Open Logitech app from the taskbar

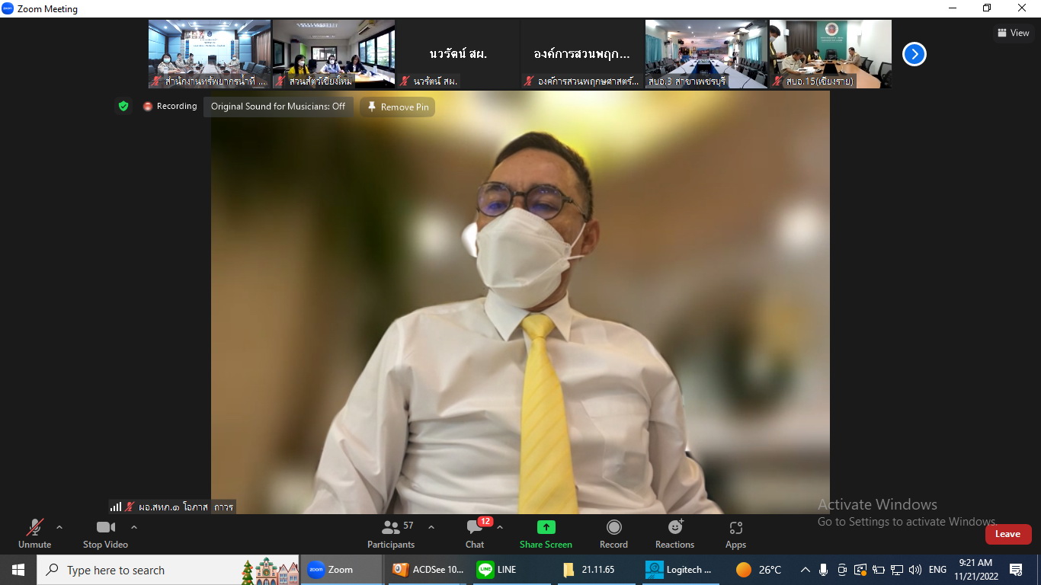pos(679,570)
